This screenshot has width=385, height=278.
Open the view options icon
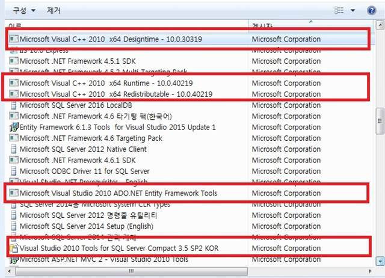point(339,10)
